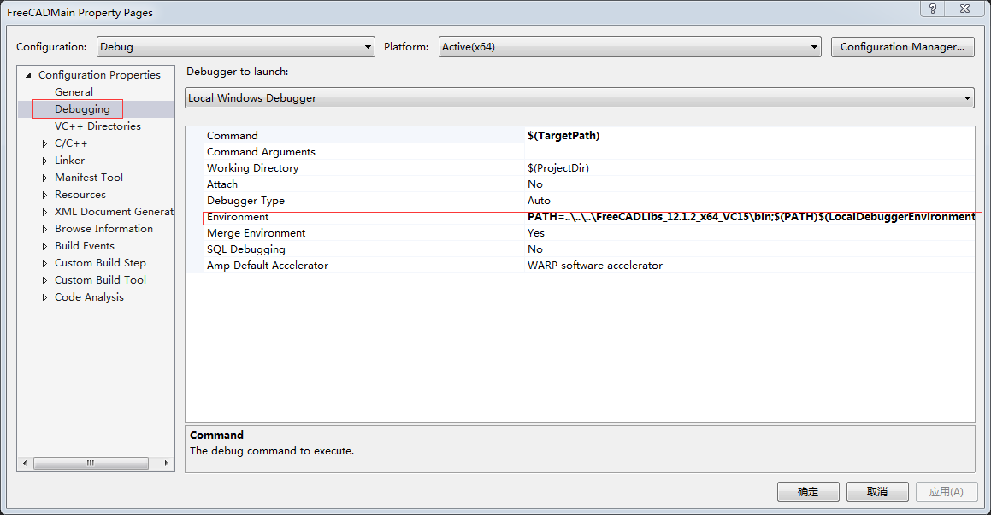
Task: Expand the Manifest Tool tree node
Action: [x=44, y=178]
